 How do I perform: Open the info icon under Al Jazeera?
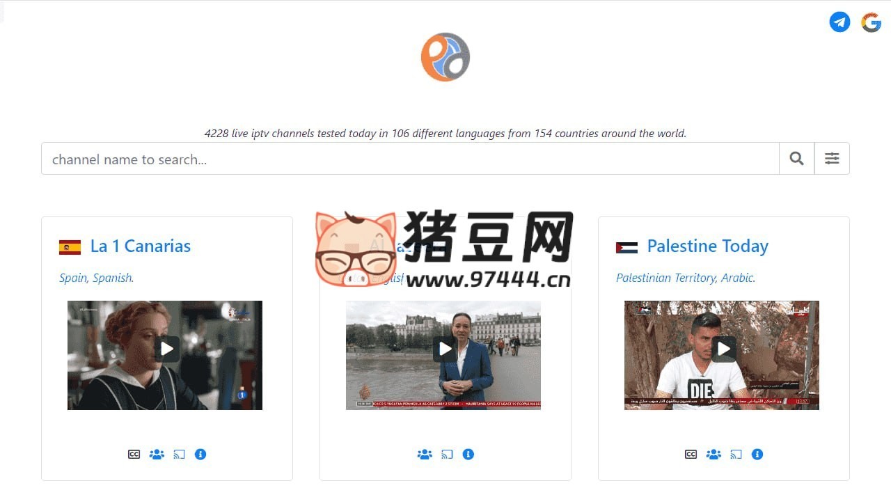468,454
